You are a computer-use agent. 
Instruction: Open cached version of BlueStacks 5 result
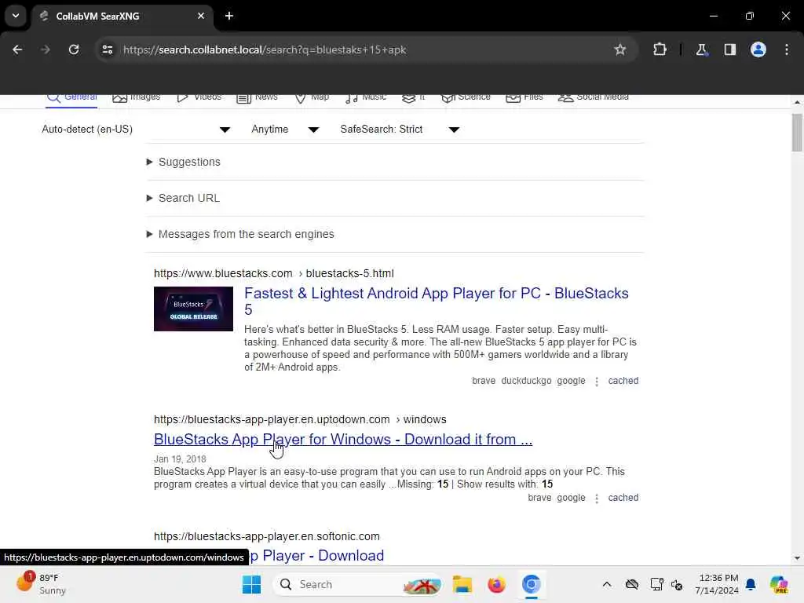click(623, 381)
